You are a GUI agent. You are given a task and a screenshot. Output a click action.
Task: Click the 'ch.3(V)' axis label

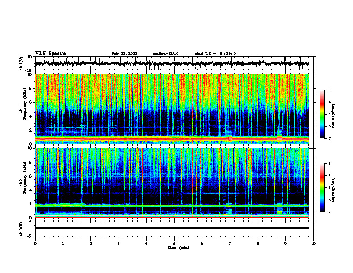tap(21, 229)
